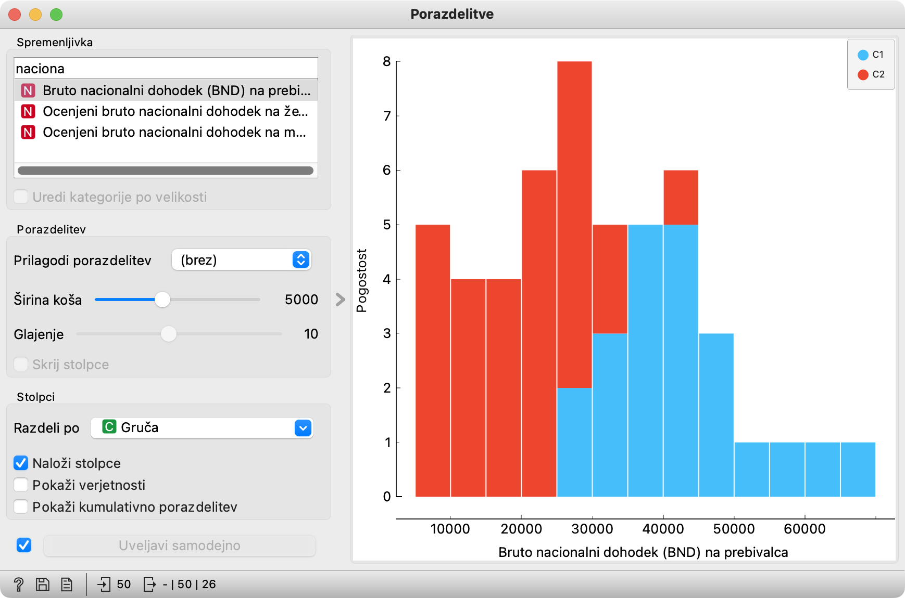
Task: Enable the Skrij stolpce checkbox
Action: pyautogui.click(x=21, y=364)
